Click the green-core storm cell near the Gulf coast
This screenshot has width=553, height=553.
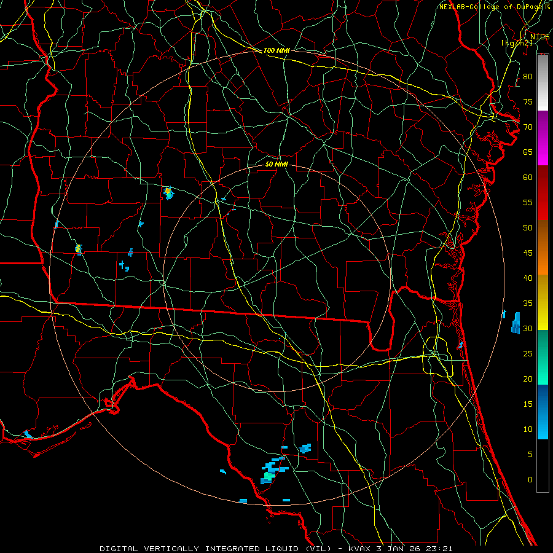(269, 476)
